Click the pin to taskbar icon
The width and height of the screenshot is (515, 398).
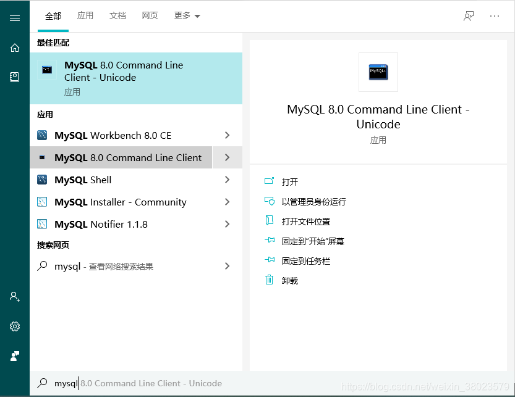270,260
